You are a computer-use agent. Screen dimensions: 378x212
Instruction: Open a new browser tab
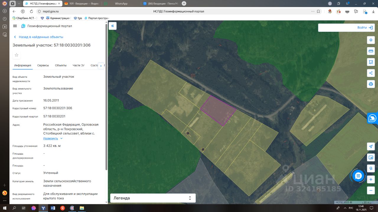pyautogui.click(x=184, y=4)
